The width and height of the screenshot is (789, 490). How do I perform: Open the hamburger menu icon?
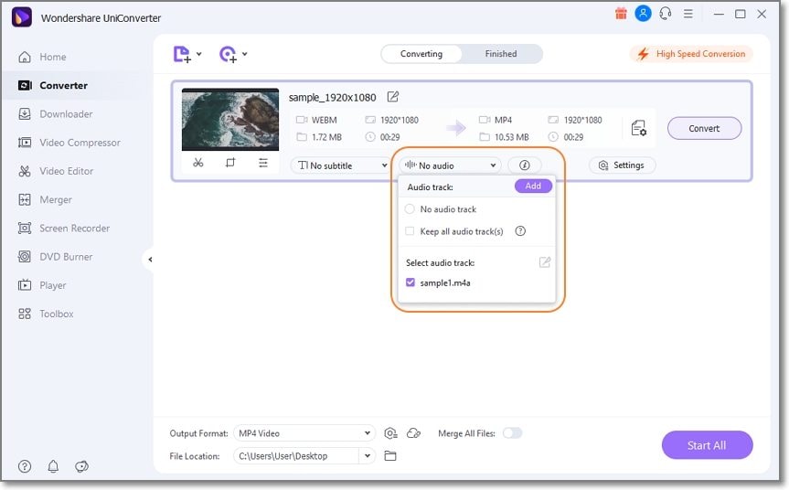688,14
